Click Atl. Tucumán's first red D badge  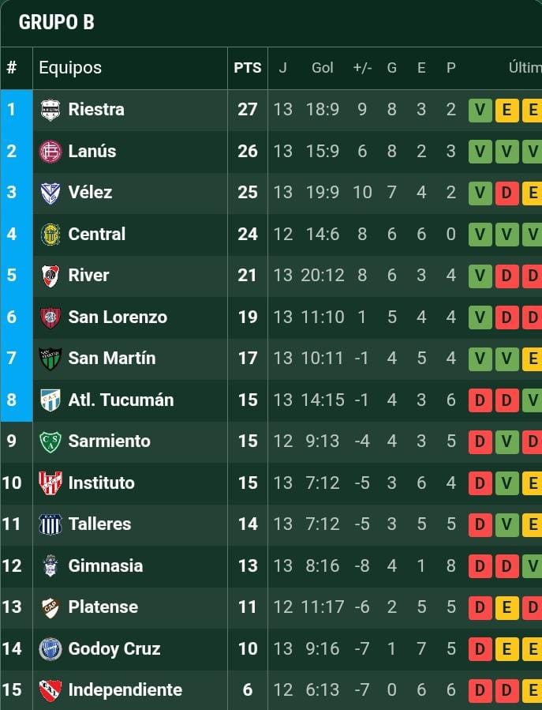pyautogui.click(x=480, y=400)
